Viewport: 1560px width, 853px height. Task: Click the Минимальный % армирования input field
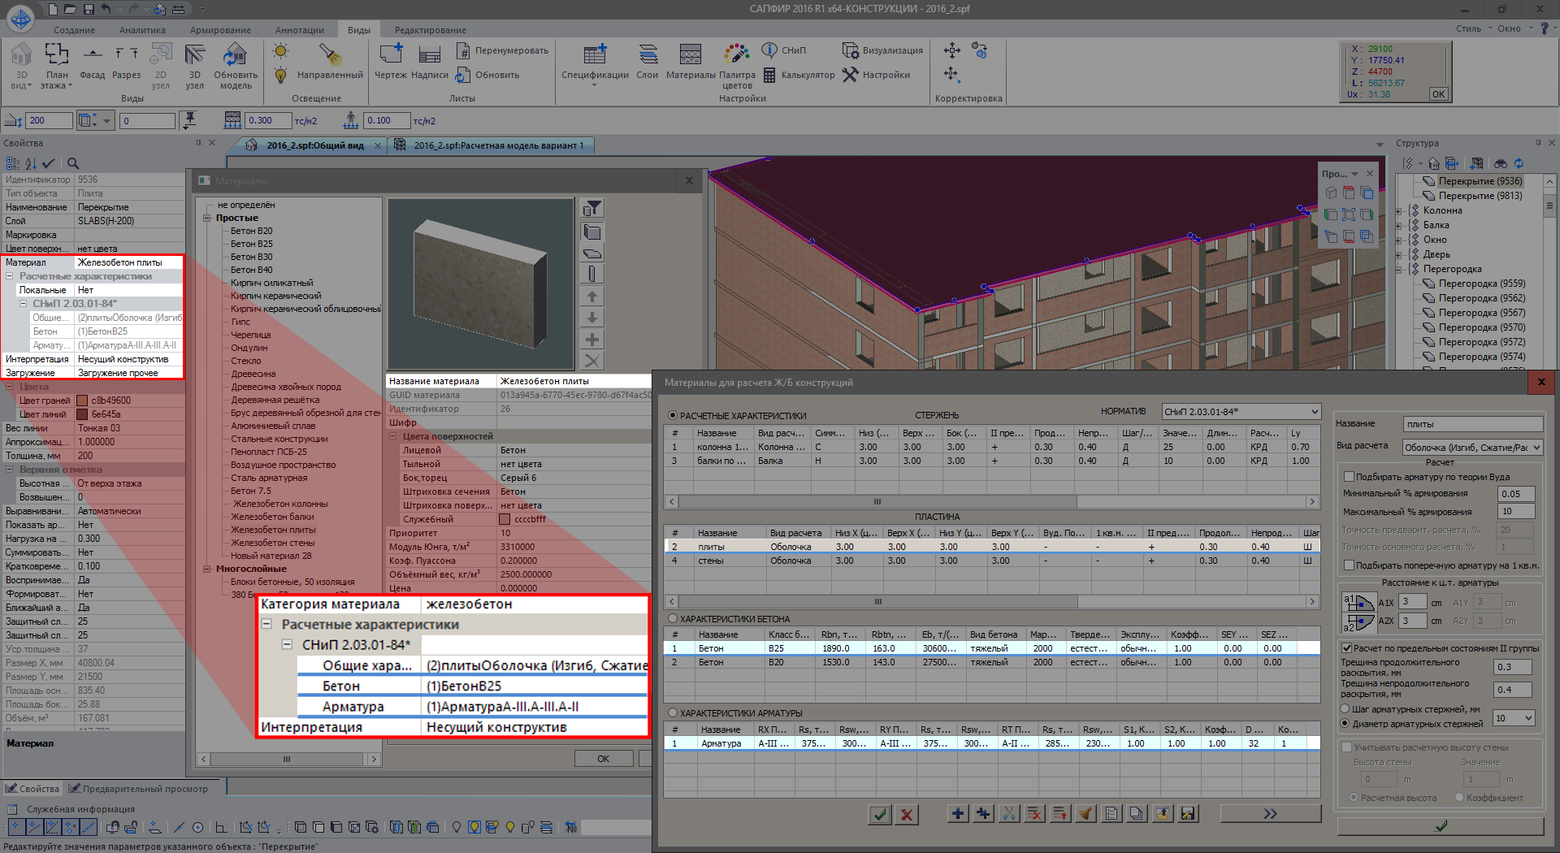click(x=1515, y=494)
